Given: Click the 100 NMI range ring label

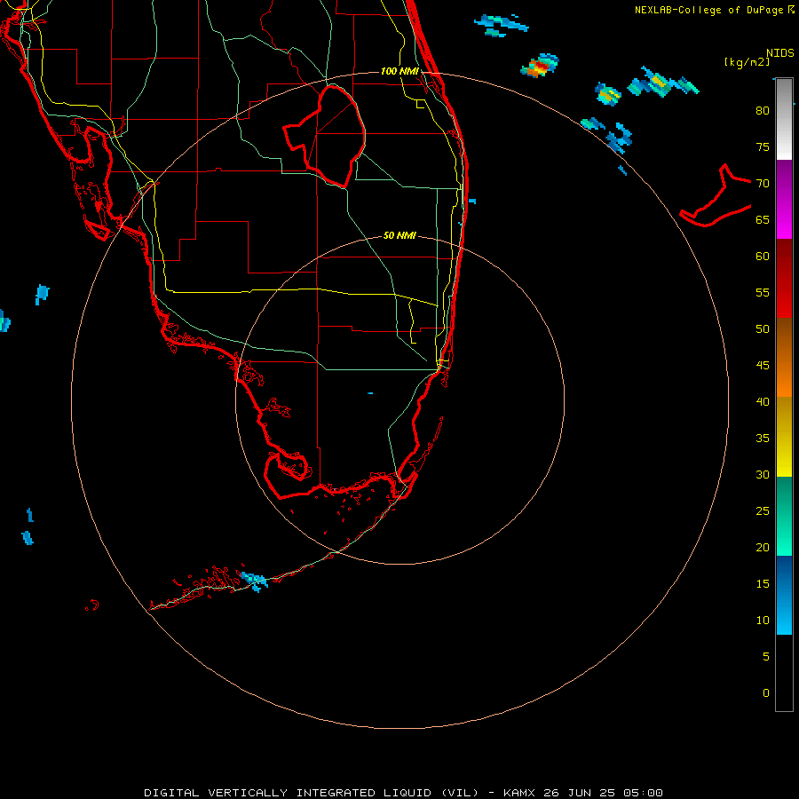Looking at the screenshot, I should [x=399, y=71].
